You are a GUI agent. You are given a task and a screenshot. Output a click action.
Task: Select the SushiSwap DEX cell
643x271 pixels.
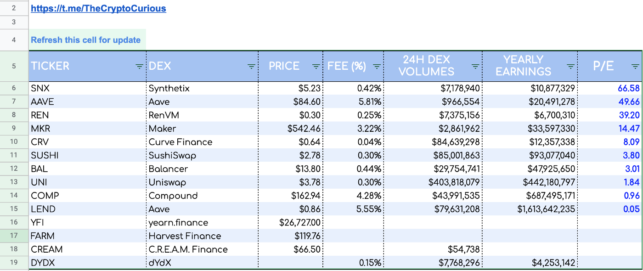[203, 155]
